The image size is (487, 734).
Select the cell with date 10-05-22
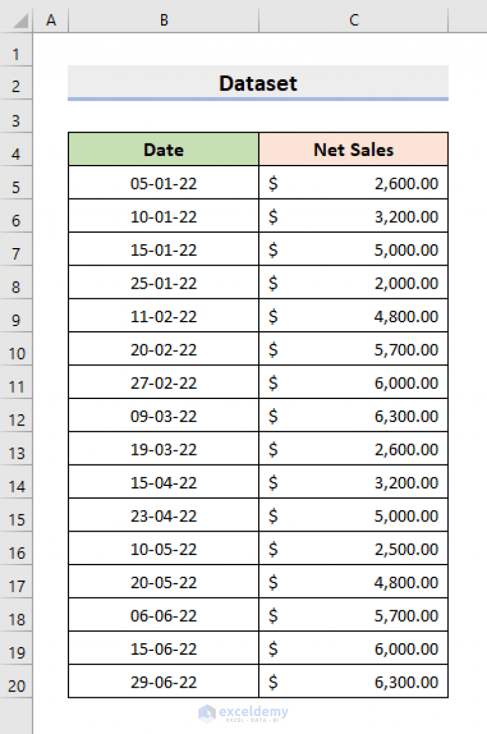[x=163, y=548]
